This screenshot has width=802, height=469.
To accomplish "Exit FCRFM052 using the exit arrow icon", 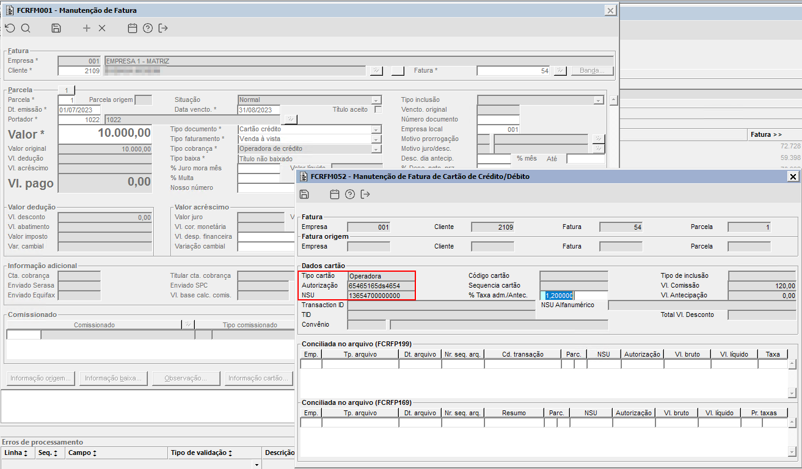I will coord(365,194).
